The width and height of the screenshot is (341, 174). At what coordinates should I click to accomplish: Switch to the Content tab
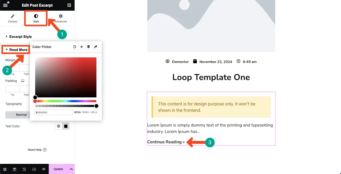point(13,18)
